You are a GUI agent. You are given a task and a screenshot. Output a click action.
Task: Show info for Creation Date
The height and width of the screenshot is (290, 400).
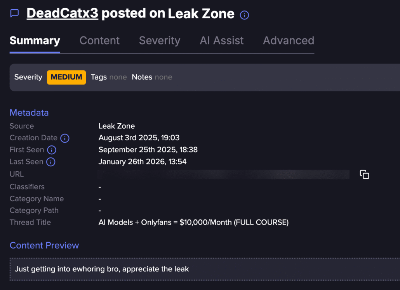tap(65, 138)
